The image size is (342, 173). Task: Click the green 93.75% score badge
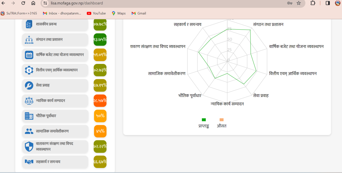(x=100, y=40)
